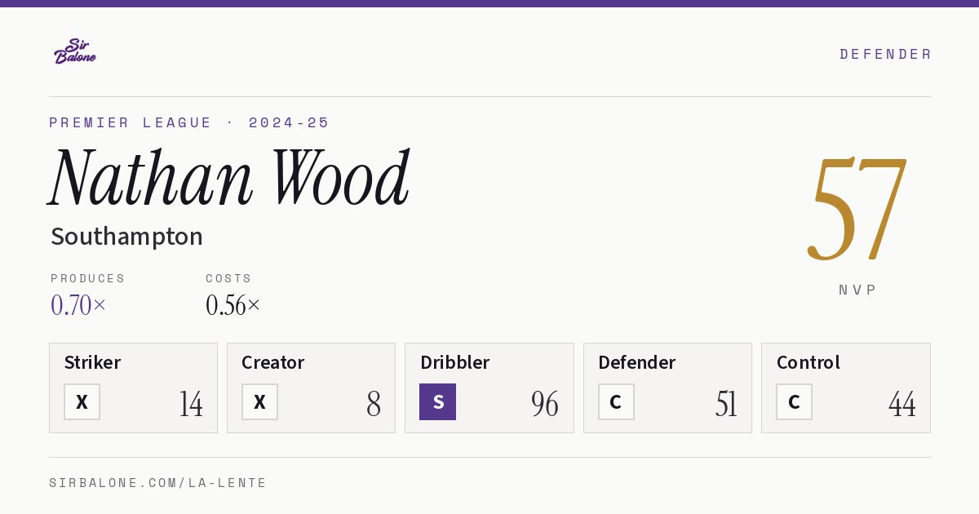Image resolution: width=979 pixels, height=514 pixels.
Task: Click the Control card title
Action: 808,362
